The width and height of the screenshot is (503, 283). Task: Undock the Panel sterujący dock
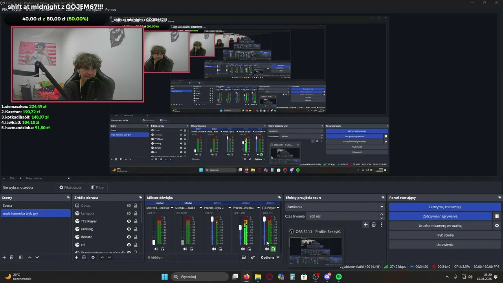click(499, 198)
